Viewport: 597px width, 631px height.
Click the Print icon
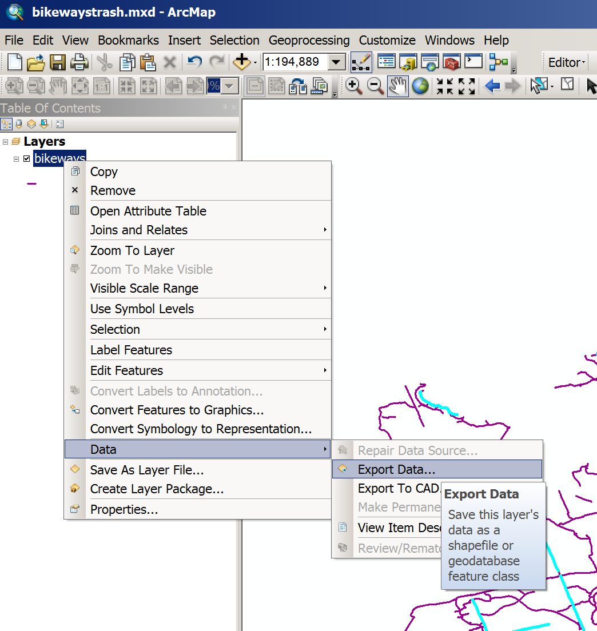click(x=79, y=62)
